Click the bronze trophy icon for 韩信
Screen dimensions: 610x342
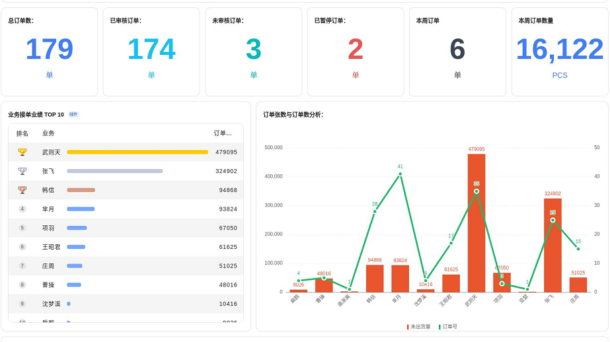click(x=22, y=190)
